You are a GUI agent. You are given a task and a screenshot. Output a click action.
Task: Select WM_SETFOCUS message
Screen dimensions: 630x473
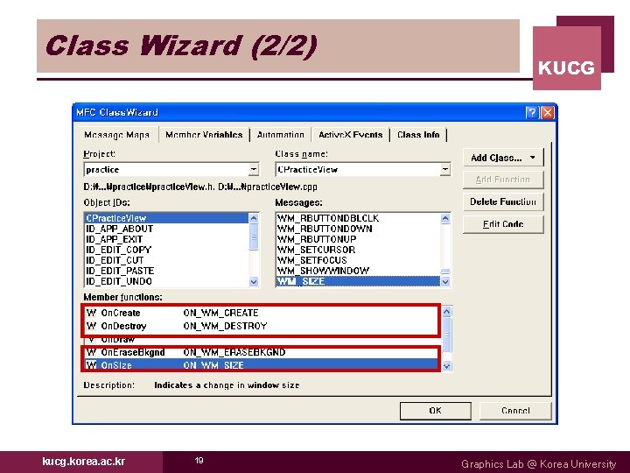coord(358,260)
